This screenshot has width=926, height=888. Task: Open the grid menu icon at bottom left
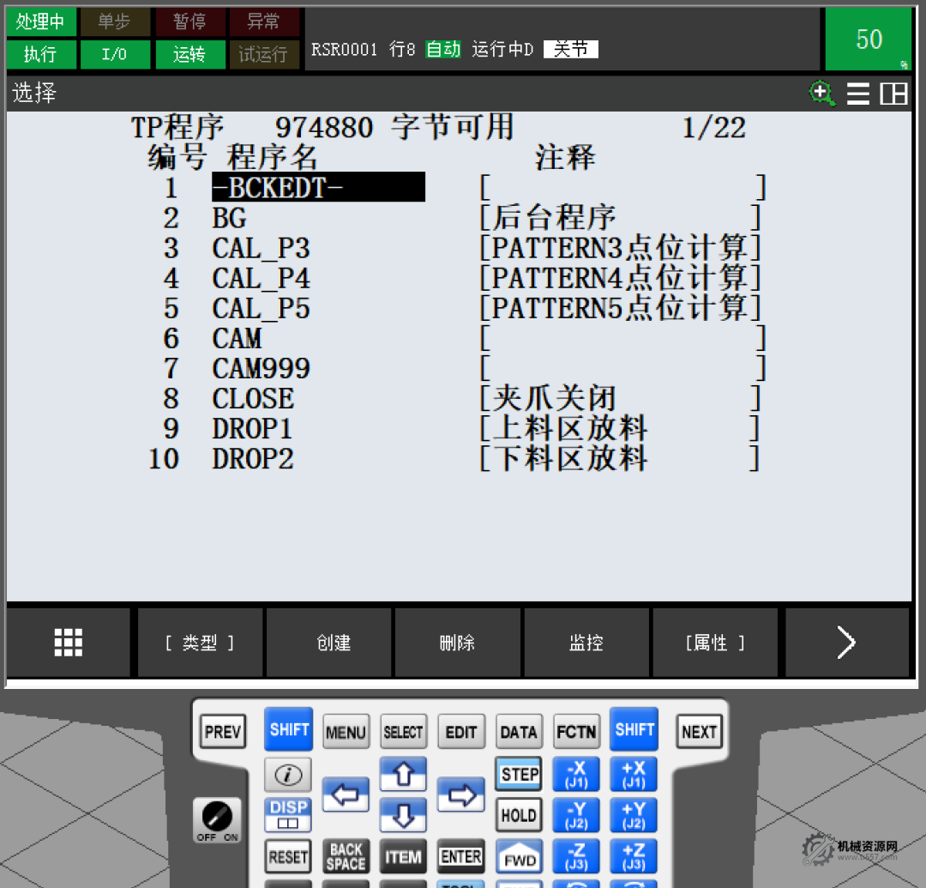click(x=69, y=642)
